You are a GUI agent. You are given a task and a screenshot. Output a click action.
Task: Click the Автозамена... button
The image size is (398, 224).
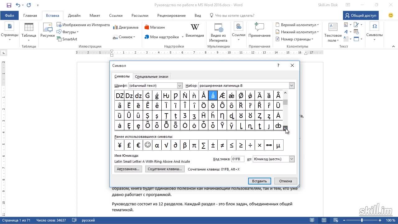128,169
